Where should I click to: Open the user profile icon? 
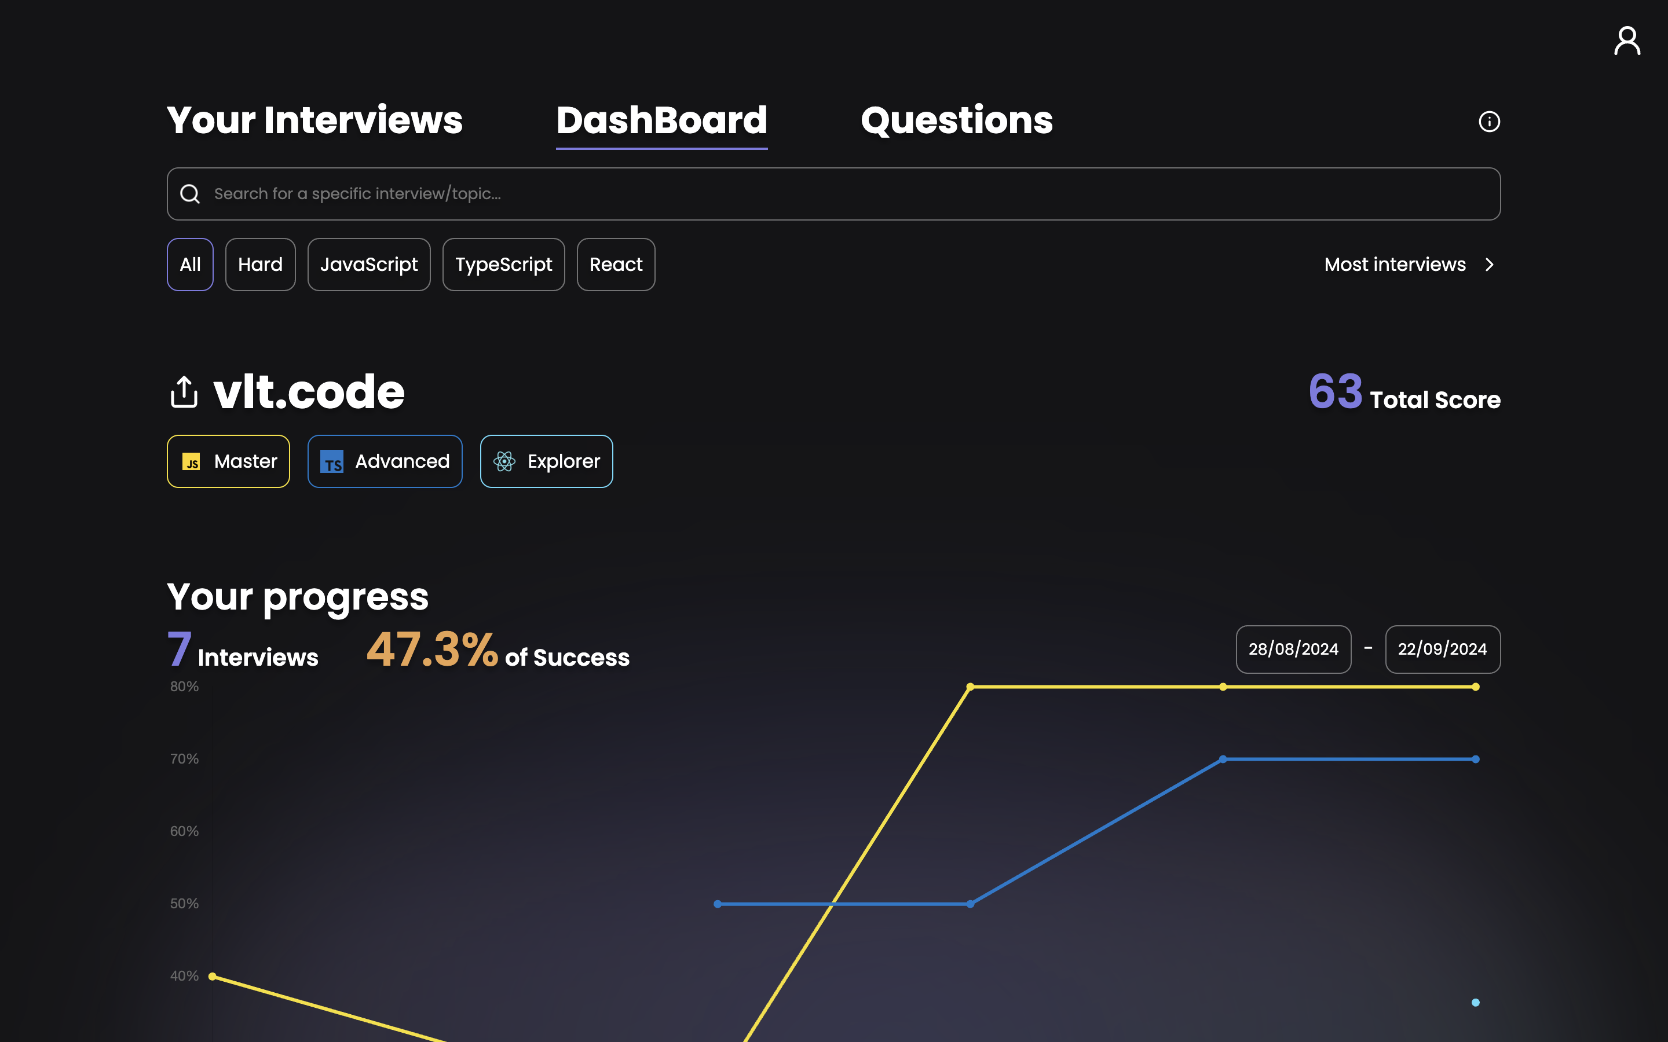[x=1627, y=41]
